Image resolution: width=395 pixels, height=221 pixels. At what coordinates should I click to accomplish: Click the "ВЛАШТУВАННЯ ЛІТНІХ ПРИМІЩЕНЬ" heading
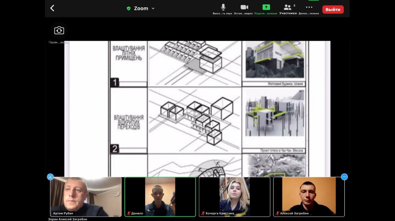point(129,53)
